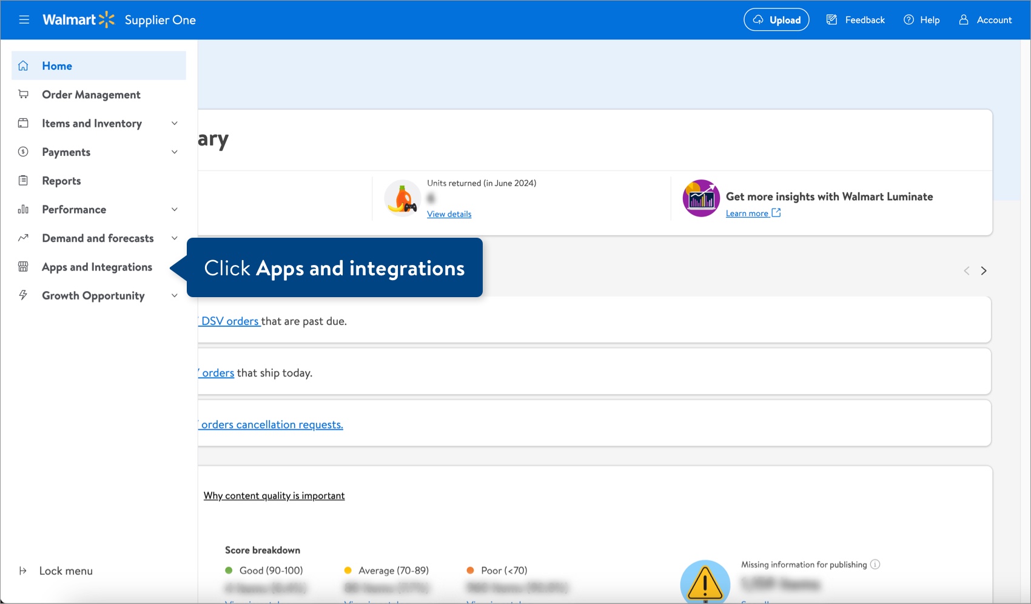Click the Performance bar chart icon
The image size is (1031, 604).
point(24,209)
